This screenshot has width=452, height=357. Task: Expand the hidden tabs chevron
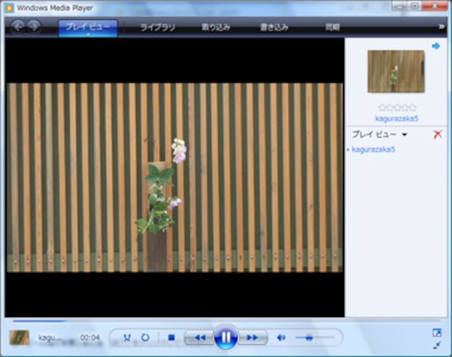click(441, 26)
